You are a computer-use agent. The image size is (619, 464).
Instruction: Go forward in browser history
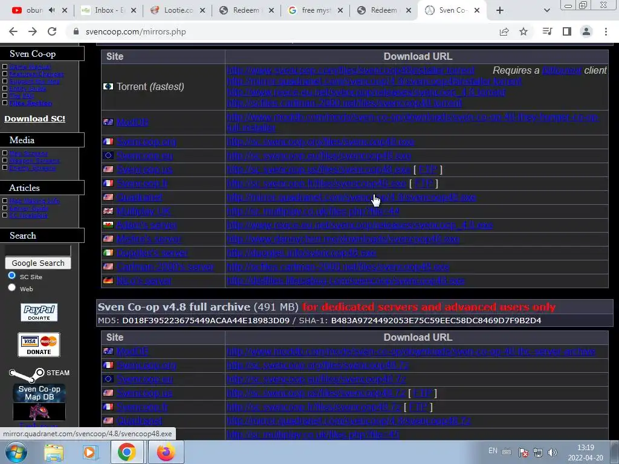[33, 31]
